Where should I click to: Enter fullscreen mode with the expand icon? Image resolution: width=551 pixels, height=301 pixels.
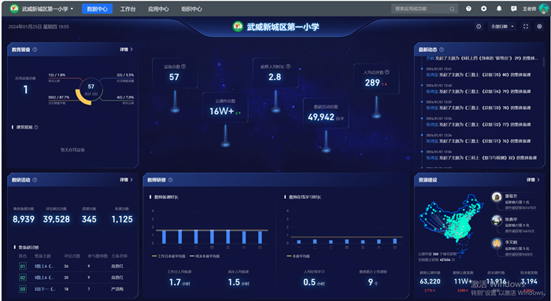click(x=526, y=27)
